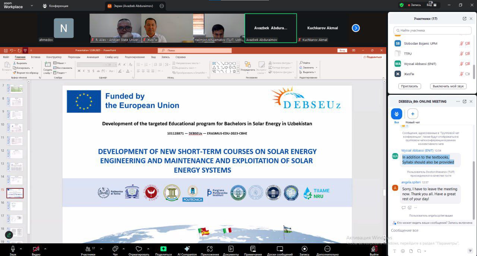Toggle camera with Видео button
The image size is (477, 256).
(x=36, y=249)
